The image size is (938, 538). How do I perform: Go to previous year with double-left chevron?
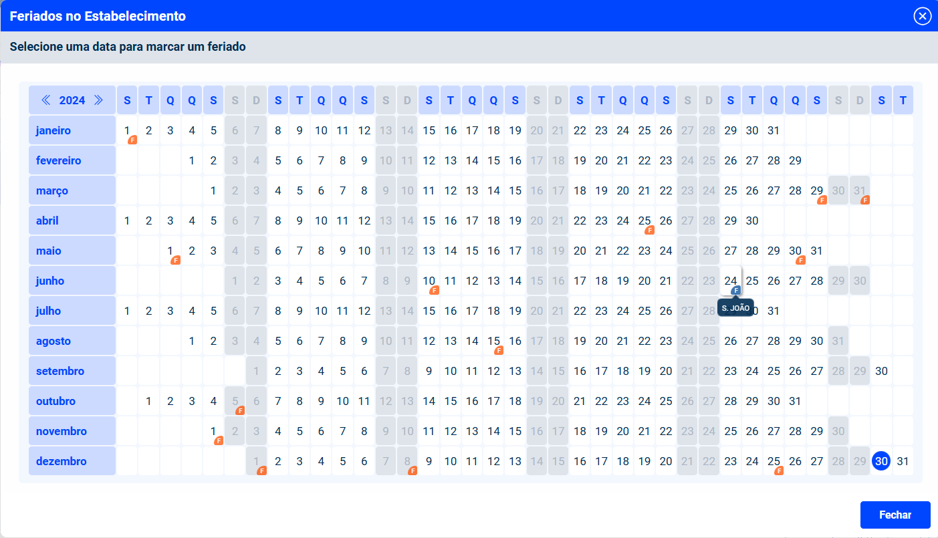[x=46, y=100]
